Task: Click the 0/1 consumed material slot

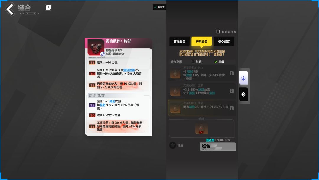Action: click(201, 128)
